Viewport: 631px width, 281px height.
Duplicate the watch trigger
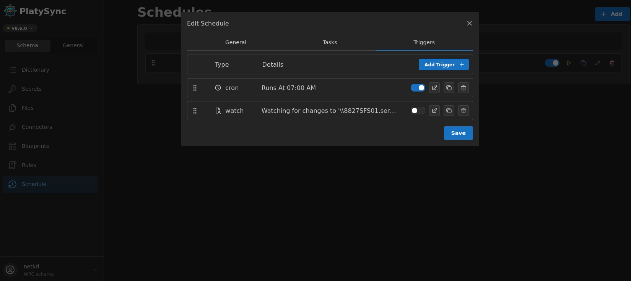[449, 111]
